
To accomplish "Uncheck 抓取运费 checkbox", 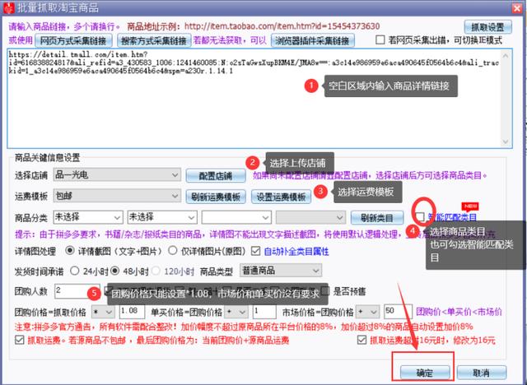I will click(x=20, y=340).
